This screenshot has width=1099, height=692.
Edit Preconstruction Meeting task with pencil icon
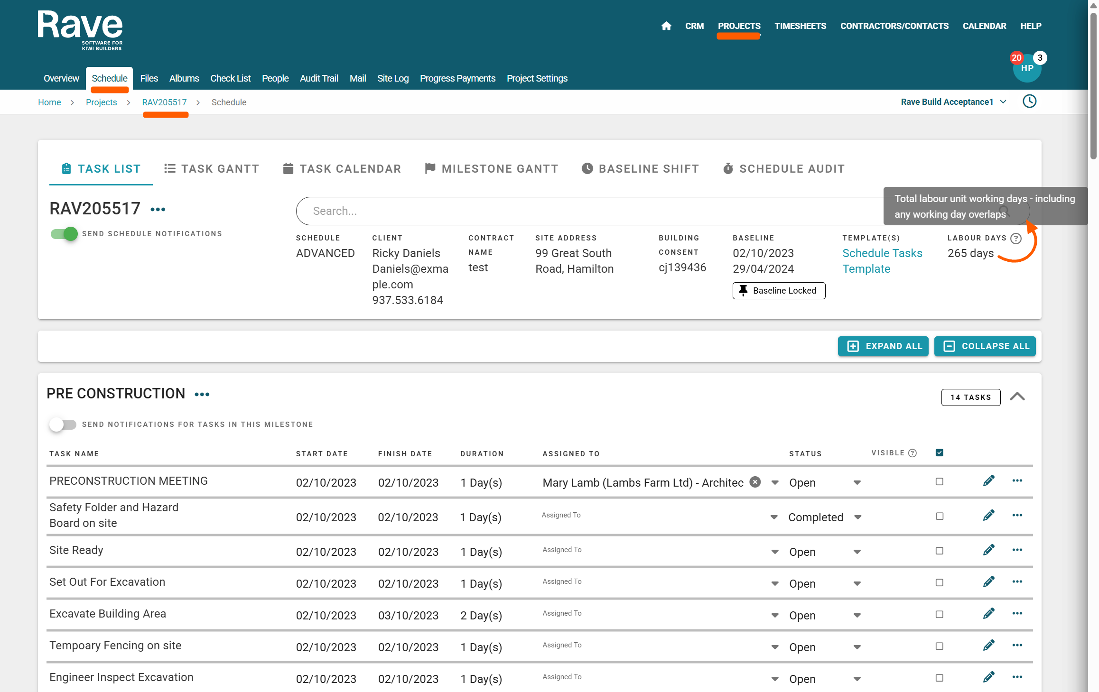point(988,481)
